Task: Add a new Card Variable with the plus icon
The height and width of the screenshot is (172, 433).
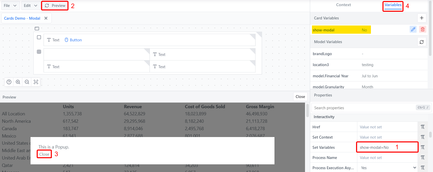Action: coord(422,18)
